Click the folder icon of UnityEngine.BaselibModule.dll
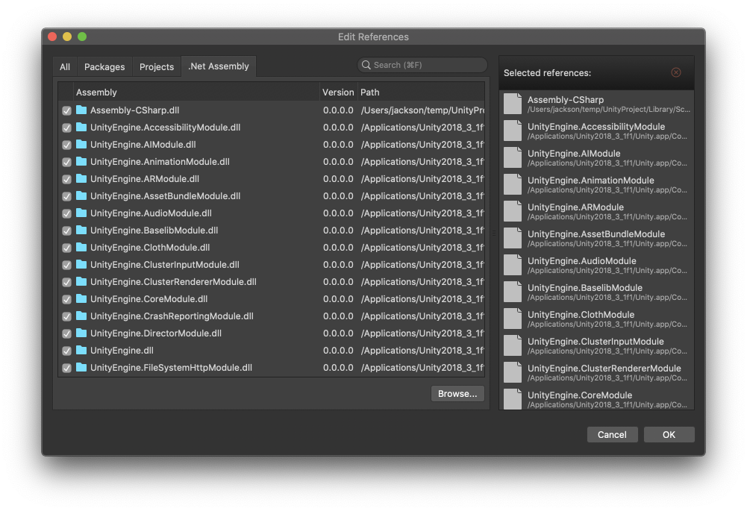The width and height of the screenshot is (747, 511). 81,230
